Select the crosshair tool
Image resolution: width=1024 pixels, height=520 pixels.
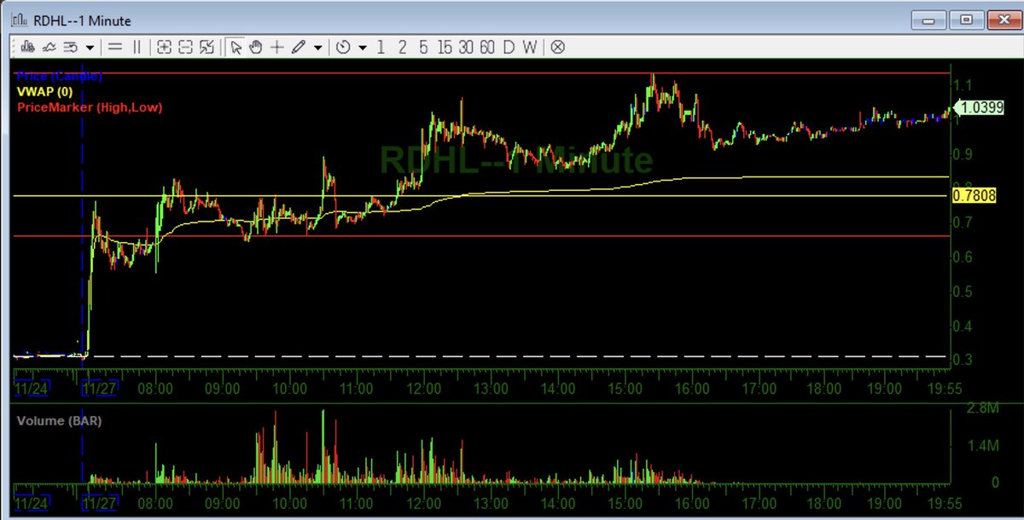tap(276, 47)
